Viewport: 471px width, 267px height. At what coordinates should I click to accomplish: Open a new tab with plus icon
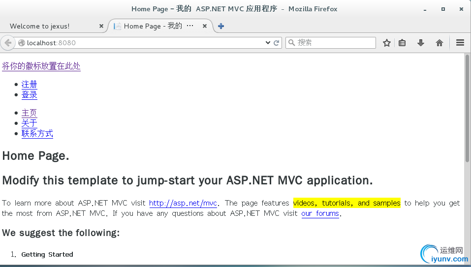221,26
